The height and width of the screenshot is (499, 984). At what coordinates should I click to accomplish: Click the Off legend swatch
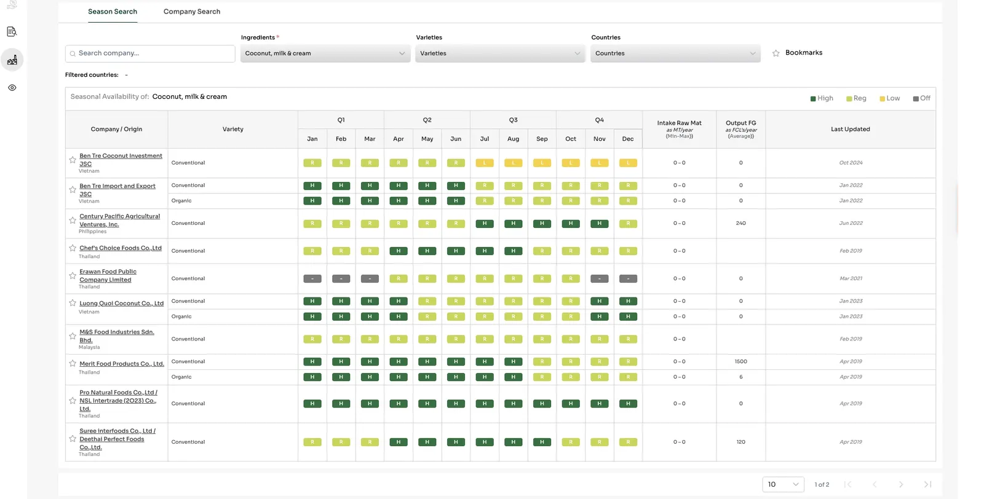(916, 99)
